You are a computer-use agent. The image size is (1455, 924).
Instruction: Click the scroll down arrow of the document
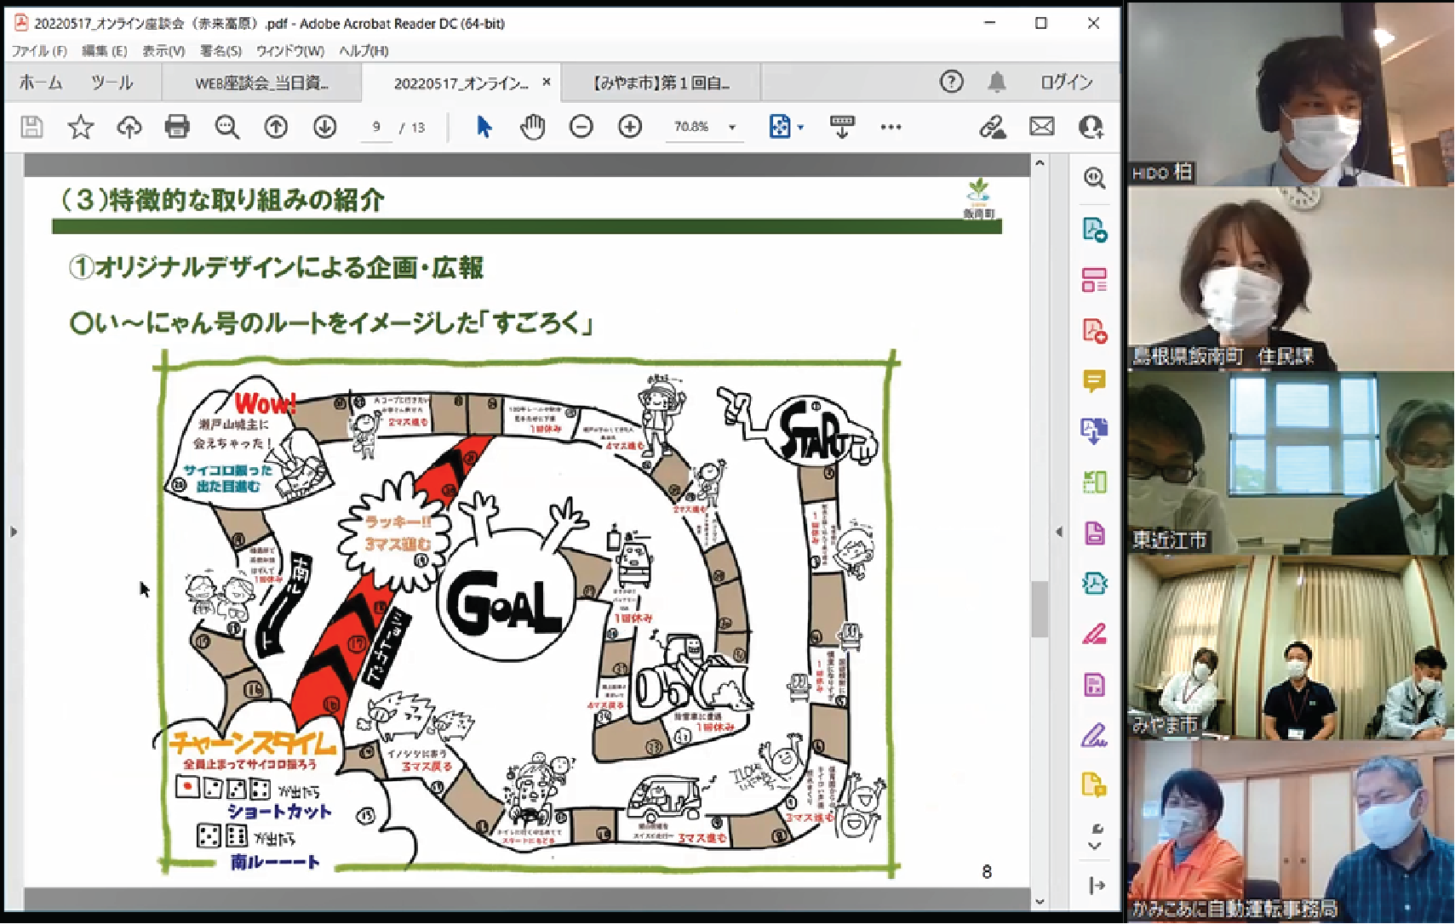coord(1040,902)
